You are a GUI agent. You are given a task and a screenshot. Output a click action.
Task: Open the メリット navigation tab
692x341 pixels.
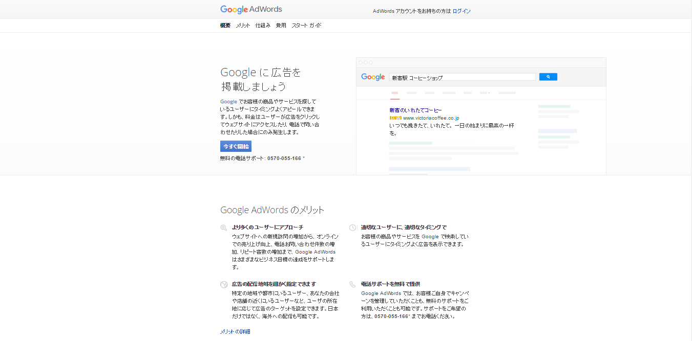tap(243, 26)
